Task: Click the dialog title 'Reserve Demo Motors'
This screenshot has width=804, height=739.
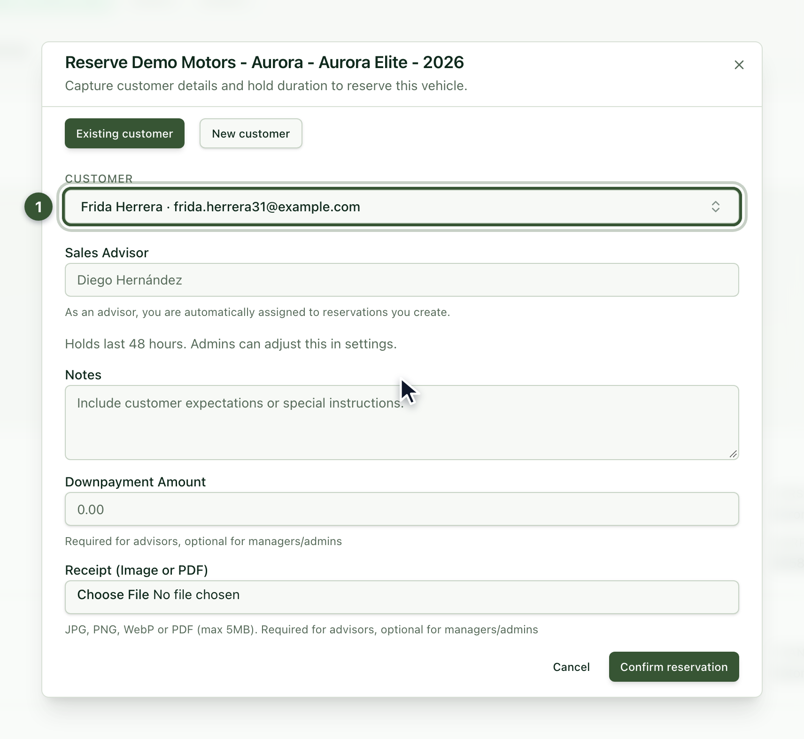Action: (264, 62)
